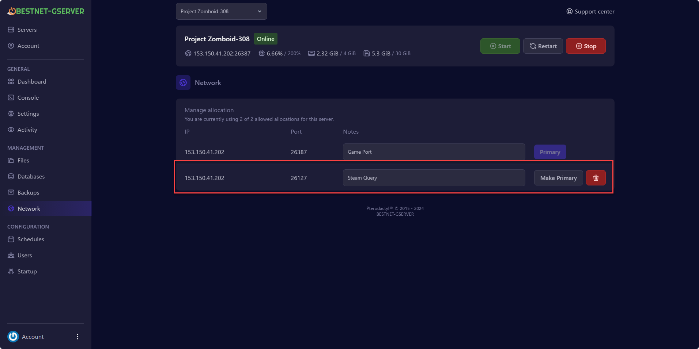Click the Start server button
This screenshot has height=349, width=699.
click(x=500, y=46)
